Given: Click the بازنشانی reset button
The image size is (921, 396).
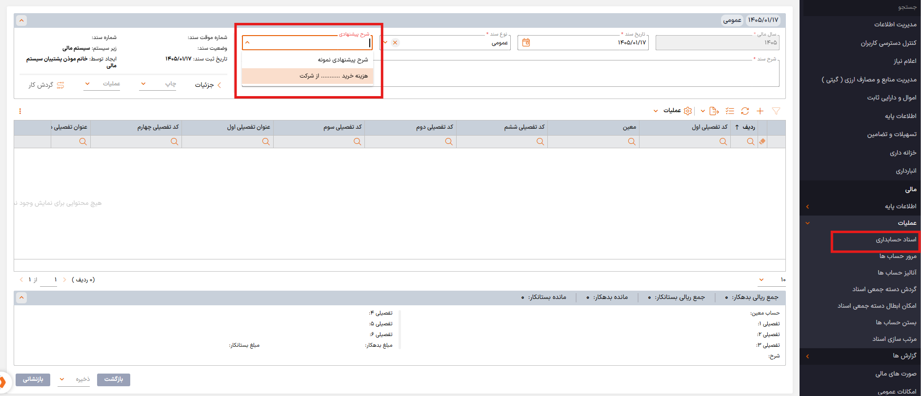Looking at the screenshot, I should 33,379.
